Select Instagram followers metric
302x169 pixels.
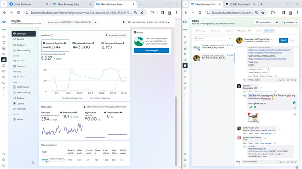[x=113, y=46]
